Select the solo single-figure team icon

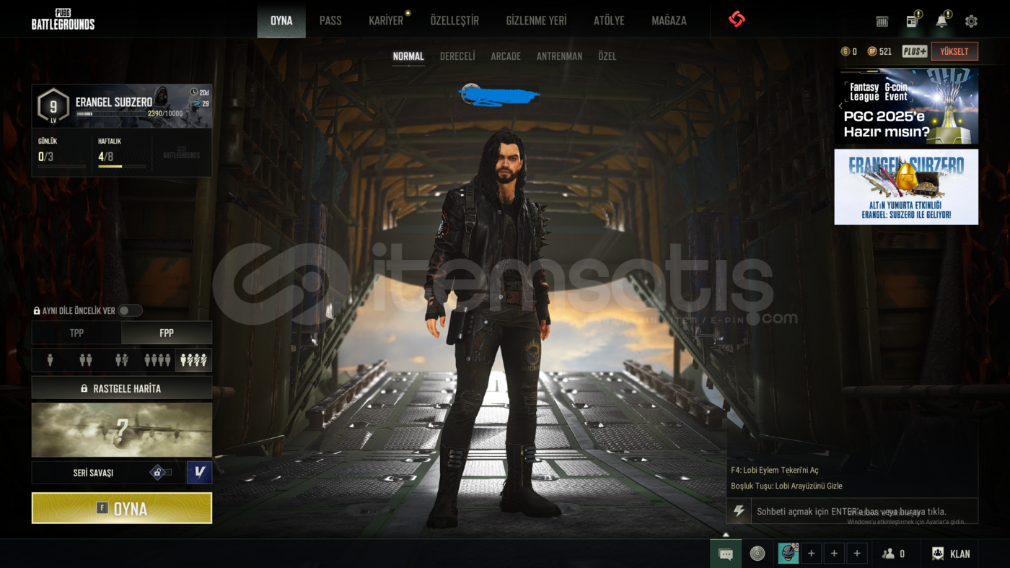point(50,359)
